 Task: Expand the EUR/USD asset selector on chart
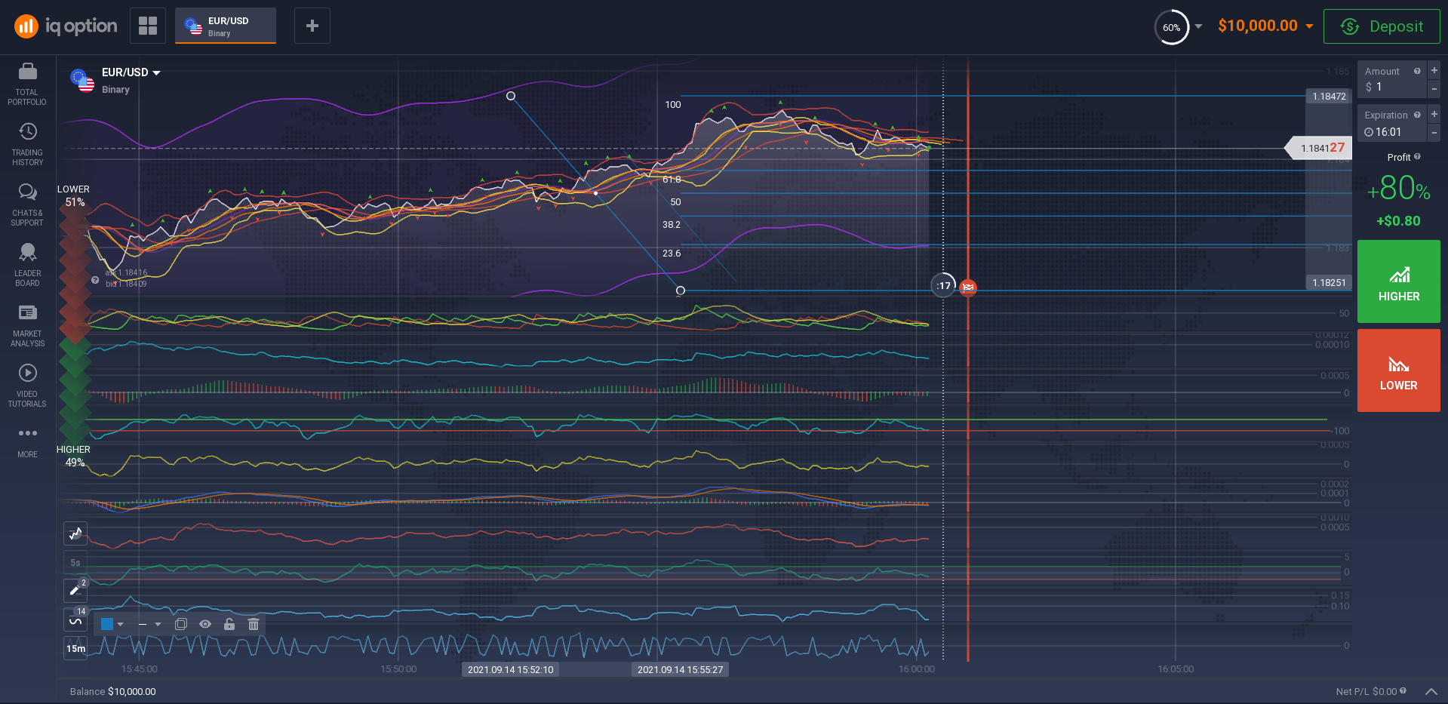[x=131, y=72]
